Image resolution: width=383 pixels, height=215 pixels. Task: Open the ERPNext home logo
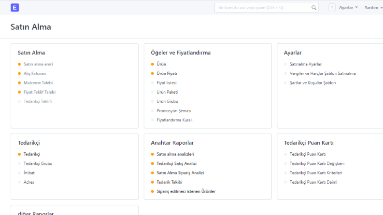[14, 8]
